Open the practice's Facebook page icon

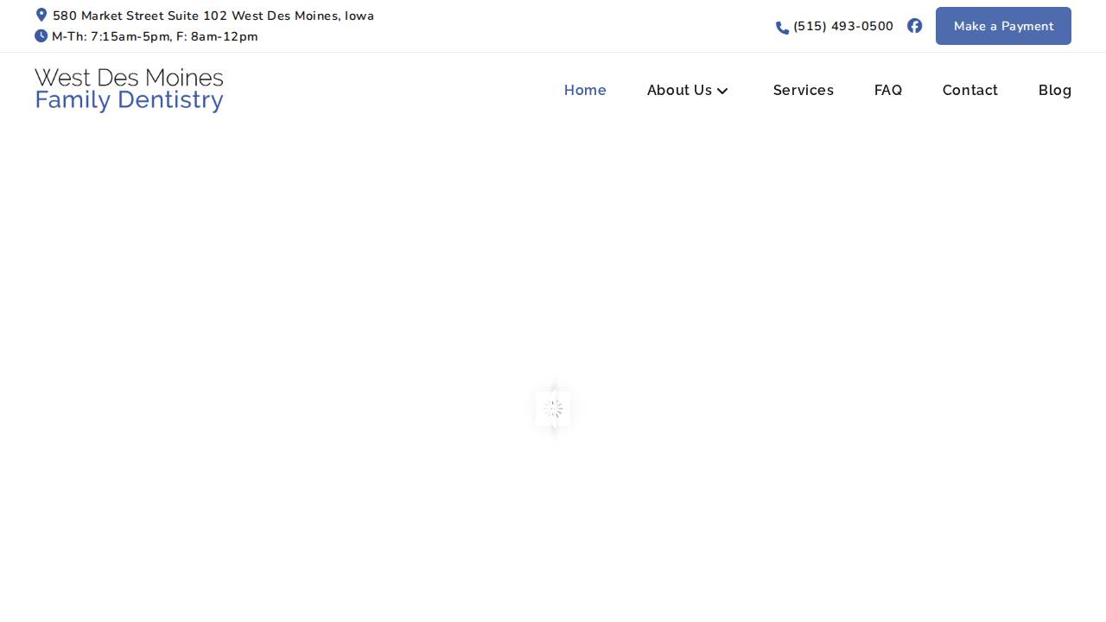click(x=914, y=26)
